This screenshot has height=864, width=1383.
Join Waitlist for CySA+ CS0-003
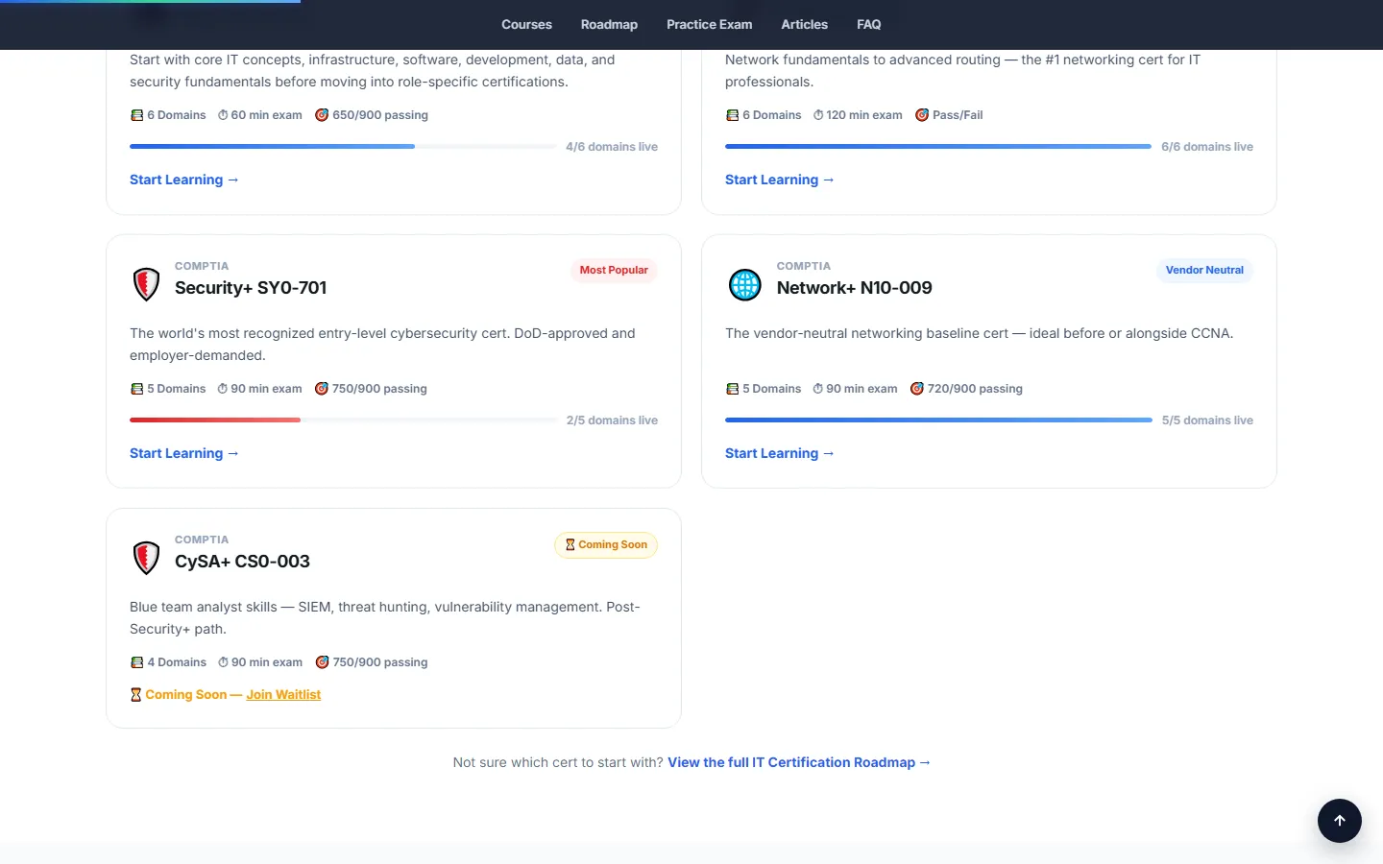[x=283, y=695]
